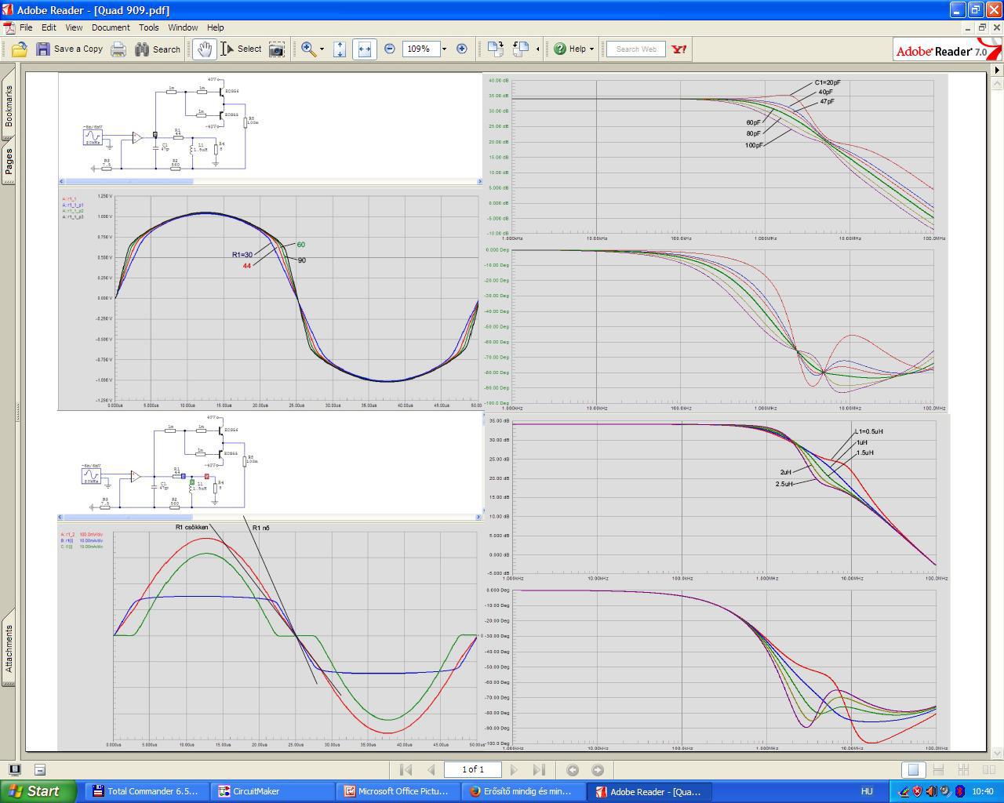The width and height of the screenshot is (1004, 803).
Task: Open the Tools menu
Action: pos(149,27)
